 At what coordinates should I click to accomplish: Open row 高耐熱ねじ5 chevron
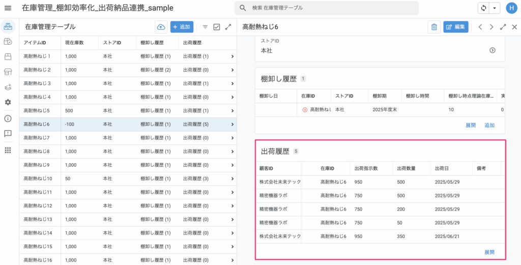233,110
